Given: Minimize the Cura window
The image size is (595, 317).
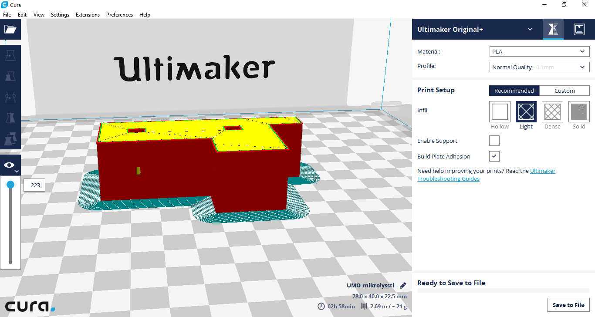Looking at the screenshot, I should pyautogui.click(x=544, y=4).
